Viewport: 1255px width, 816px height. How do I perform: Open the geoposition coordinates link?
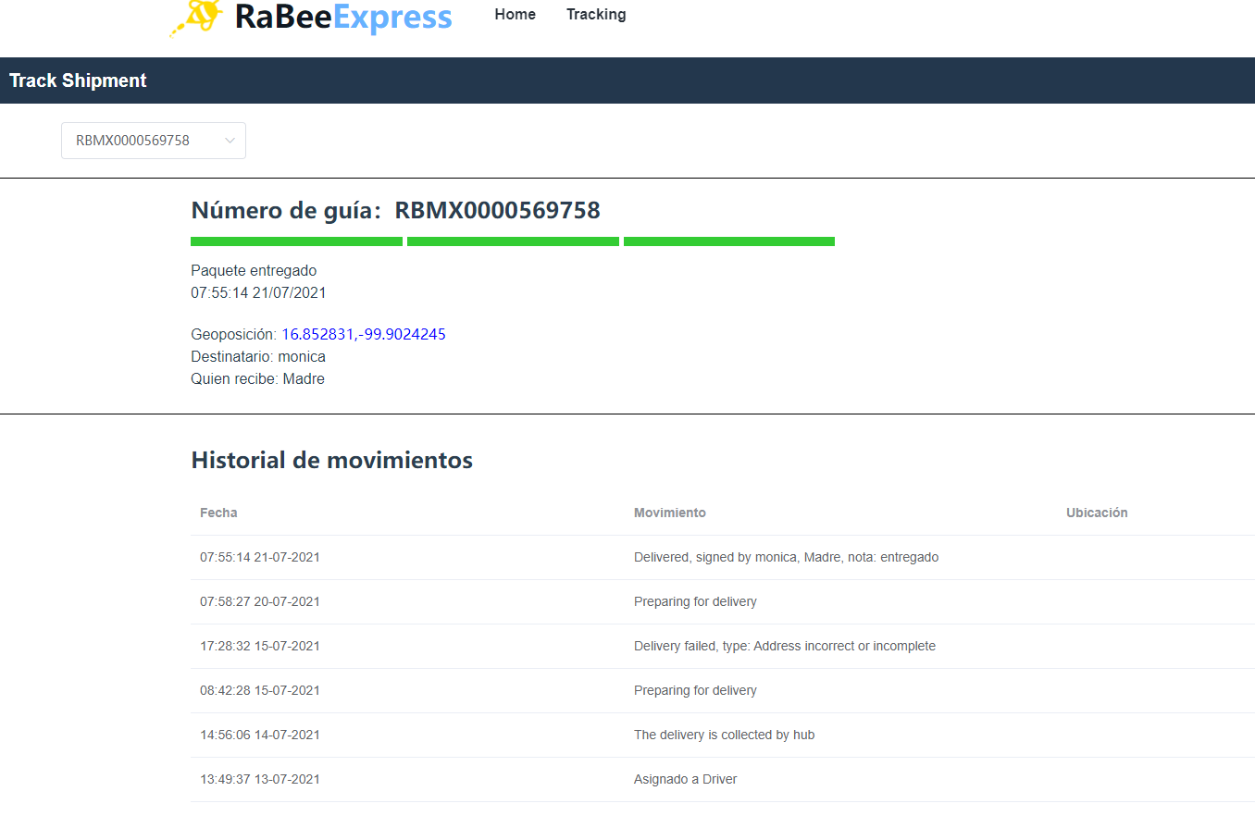pyautogui.click(x=363, y=335)
